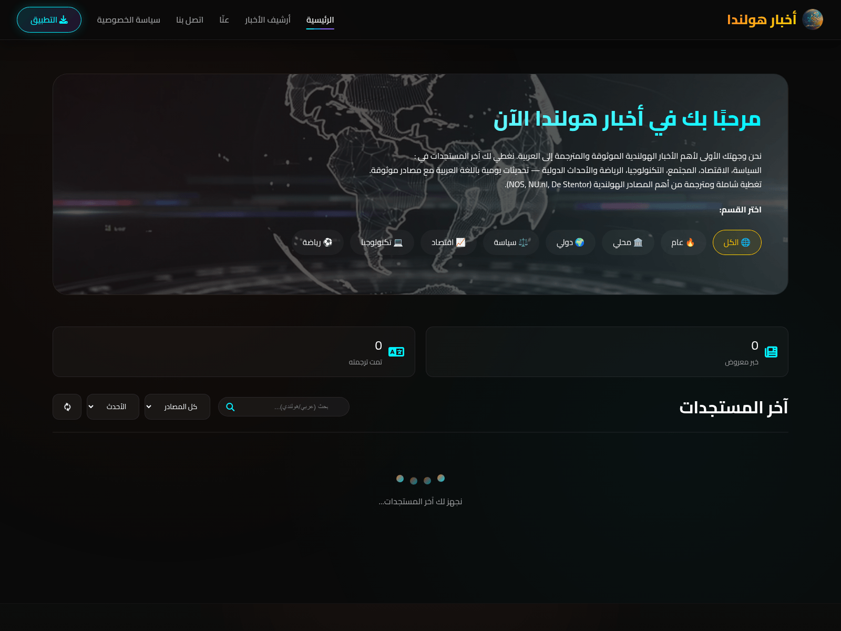Click the أخبار هولندا site logo icon
Viewport: 841px width, 631px height.
[813, 19]
